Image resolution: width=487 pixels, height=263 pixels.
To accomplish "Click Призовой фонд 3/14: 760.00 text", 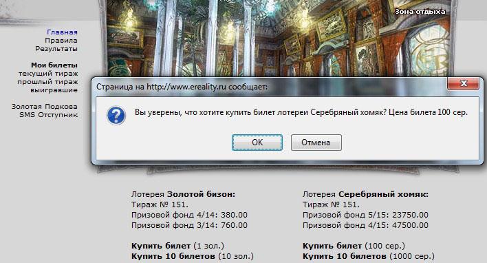I will click(x=189, y=225).
